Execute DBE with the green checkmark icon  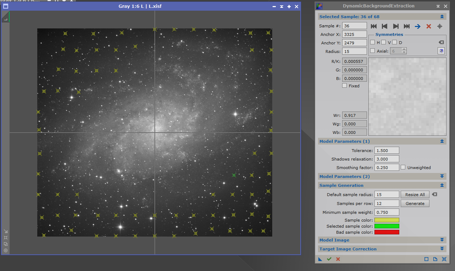[x=329, y=259]
